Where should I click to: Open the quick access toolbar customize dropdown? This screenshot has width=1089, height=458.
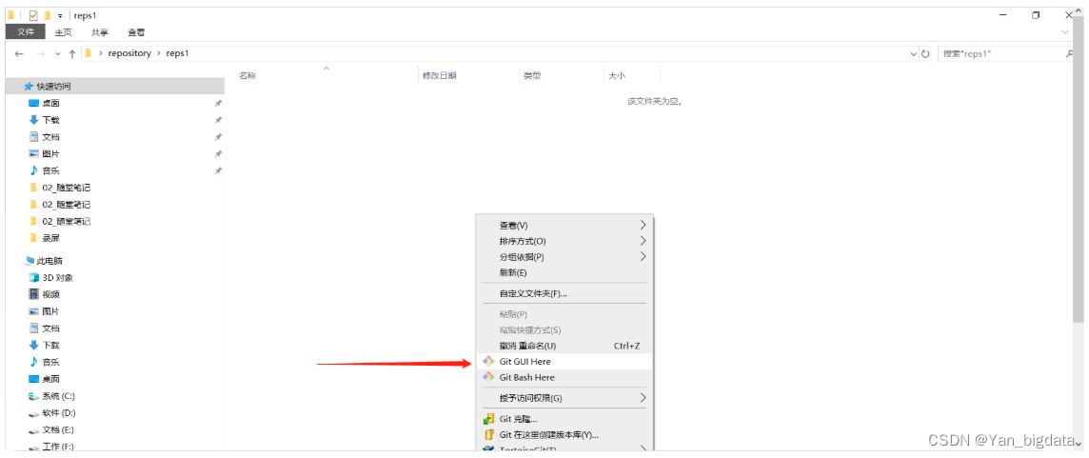(60, 16)
